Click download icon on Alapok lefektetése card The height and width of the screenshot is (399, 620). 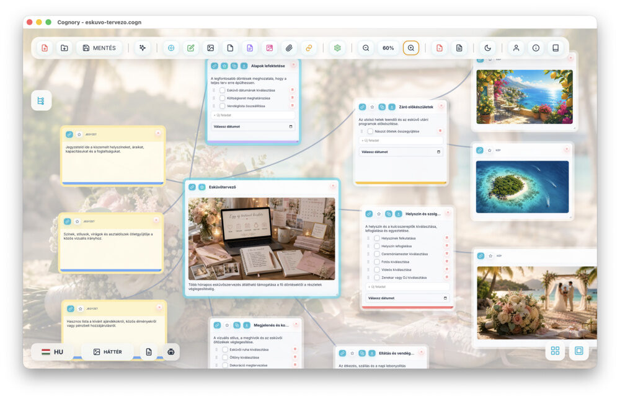click(244, 66)
